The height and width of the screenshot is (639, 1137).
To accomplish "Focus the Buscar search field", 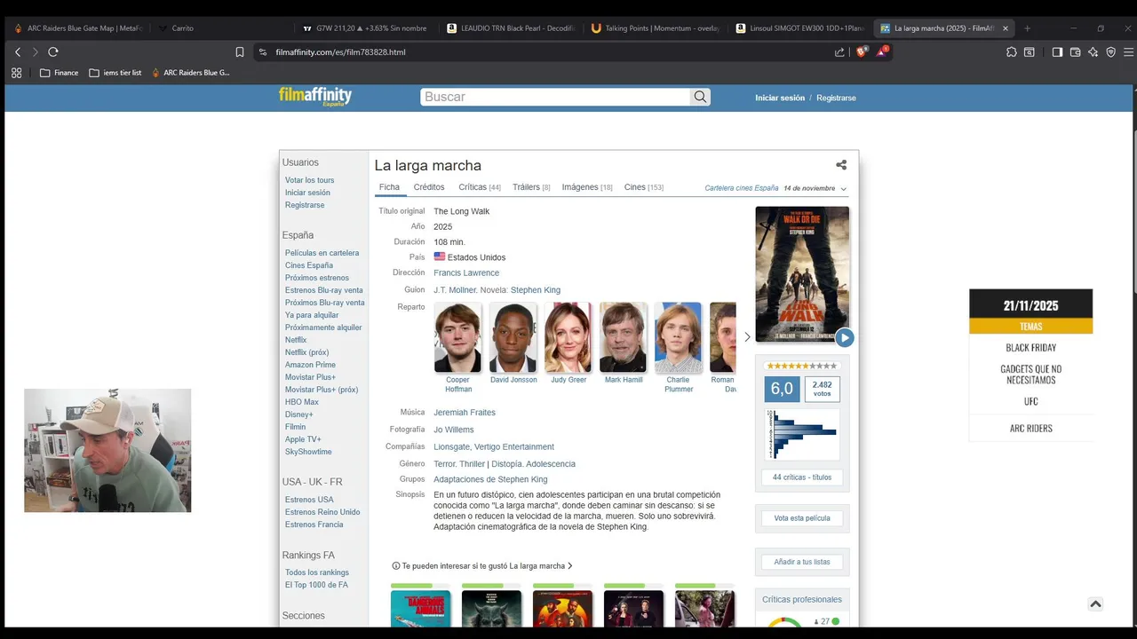I will tap(556, 97).
